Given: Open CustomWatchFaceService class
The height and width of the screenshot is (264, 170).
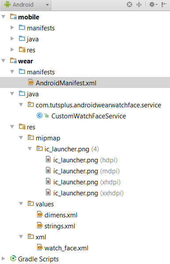Looking at the screenshot, I should (x=89, y=116).
